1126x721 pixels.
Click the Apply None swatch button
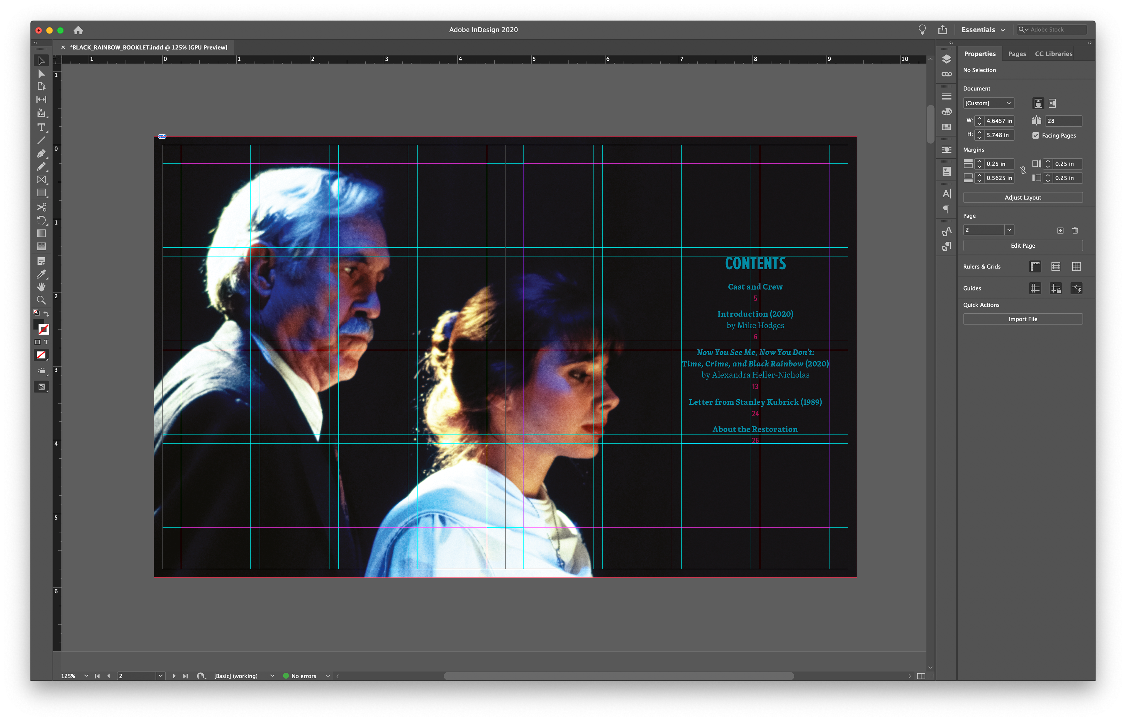pos(41,355)
